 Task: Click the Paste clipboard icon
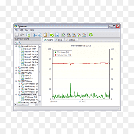(45, 35)
